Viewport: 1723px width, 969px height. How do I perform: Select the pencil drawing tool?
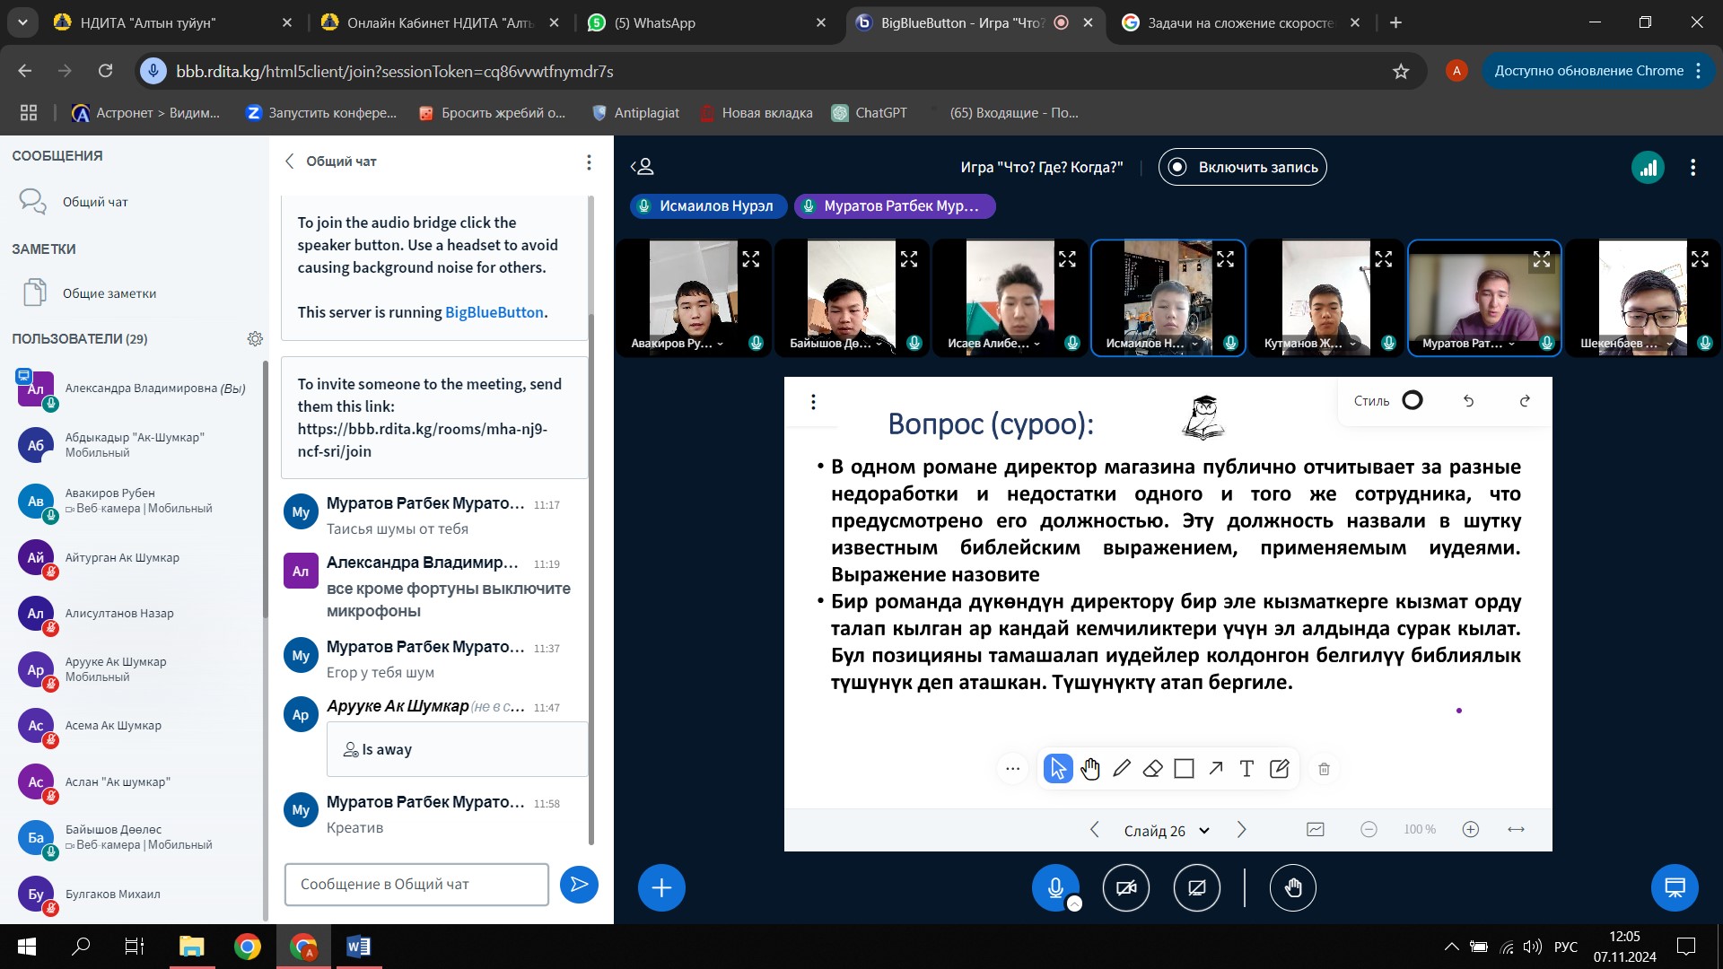(1121, 769)
